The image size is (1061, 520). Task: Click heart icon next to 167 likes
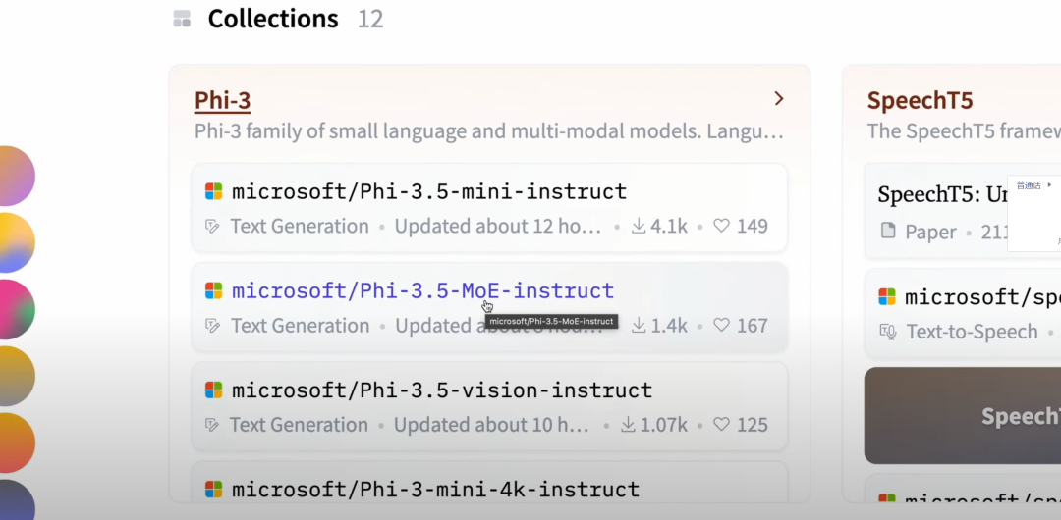click(x=722, y=325)
